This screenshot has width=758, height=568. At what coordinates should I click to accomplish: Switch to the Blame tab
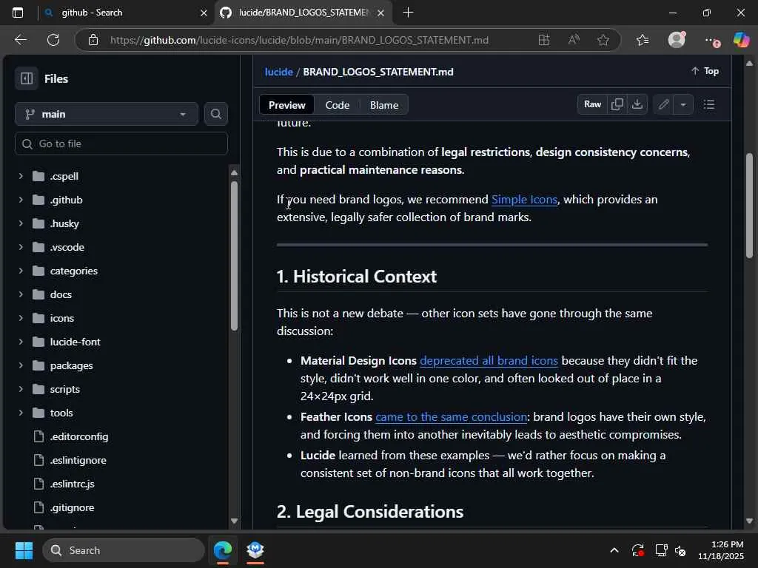pos(384,105)
